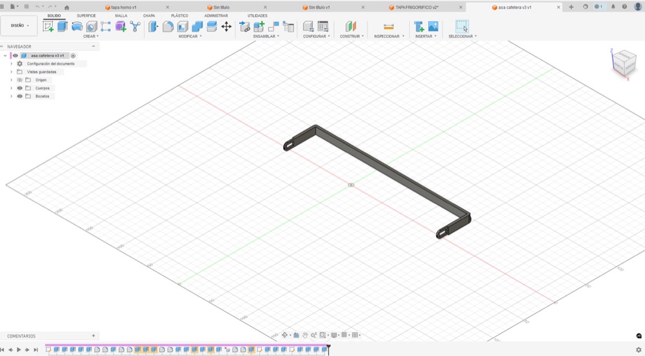645x356 pixels.
Task: Switch to the UTILIDADES tab
Action: point(257,15)
